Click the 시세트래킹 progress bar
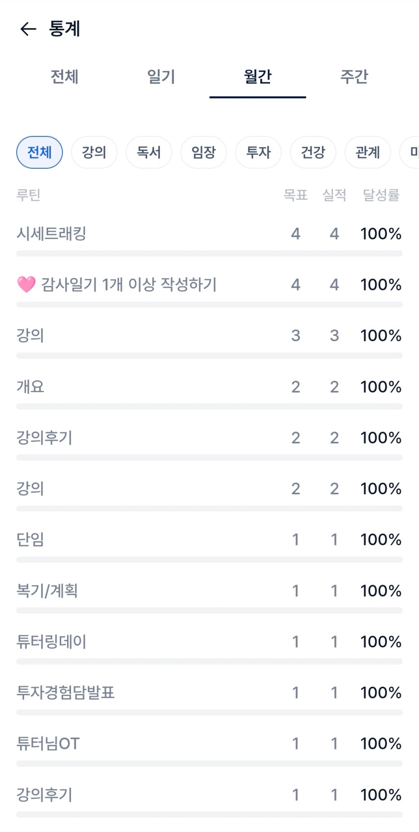 [x=209, y=253]
